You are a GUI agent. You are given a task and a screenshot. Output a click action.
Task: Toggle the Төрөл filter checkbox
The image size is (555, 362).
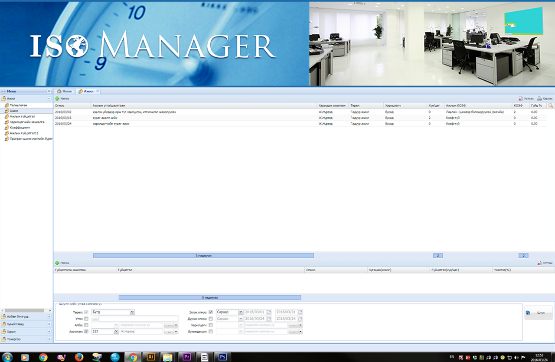click(x=86, y=312)
